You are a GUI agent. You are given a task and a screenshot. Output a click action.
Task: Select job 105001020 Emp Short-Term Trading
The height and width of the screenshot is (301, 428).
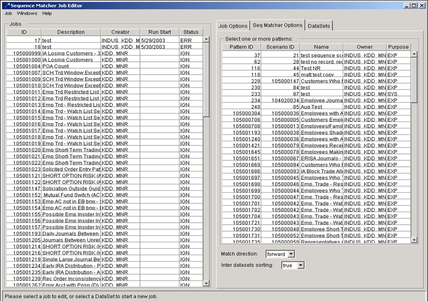tap(104, 150)
